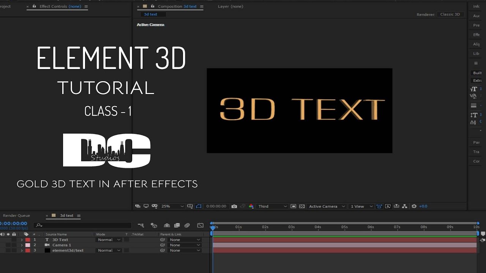Click the Composition mini-flowchart icon in timeline
The image size is (486, 273).
141,225
